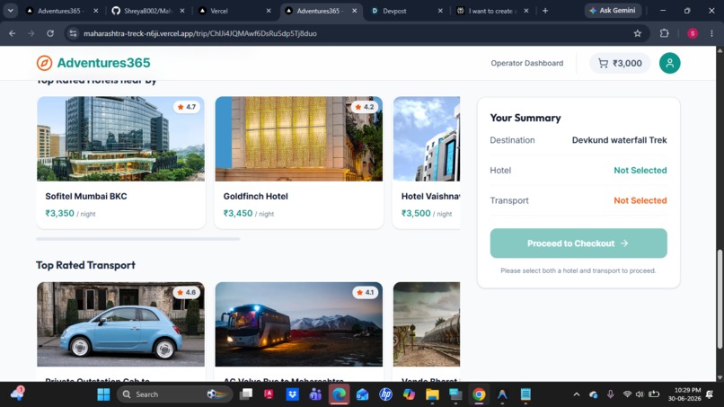Click the 4.7 star rating badge
The width and height of the screenshot is (724, 407).
pyautogui.click(x=187, y=107)
